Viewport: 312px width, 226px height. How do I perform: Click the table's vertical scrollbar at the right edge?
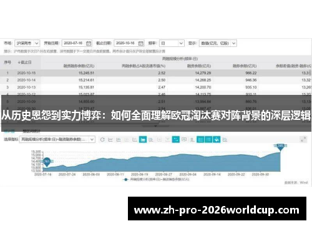tap(310, 73)
